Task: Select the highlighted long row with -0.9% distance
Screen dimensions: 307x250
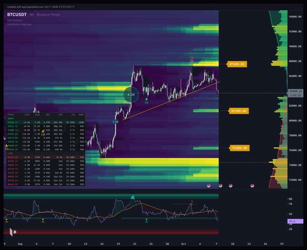Action: point(46,157)
